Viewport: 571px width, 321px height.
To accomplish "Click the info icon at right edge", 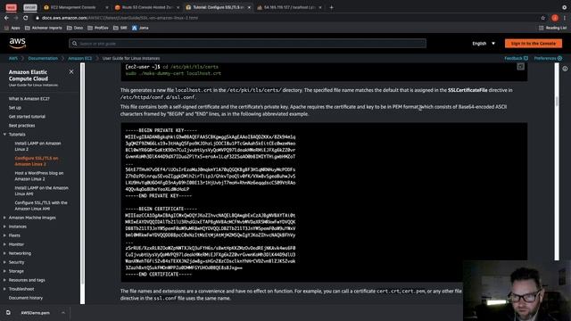I will 565,69.
